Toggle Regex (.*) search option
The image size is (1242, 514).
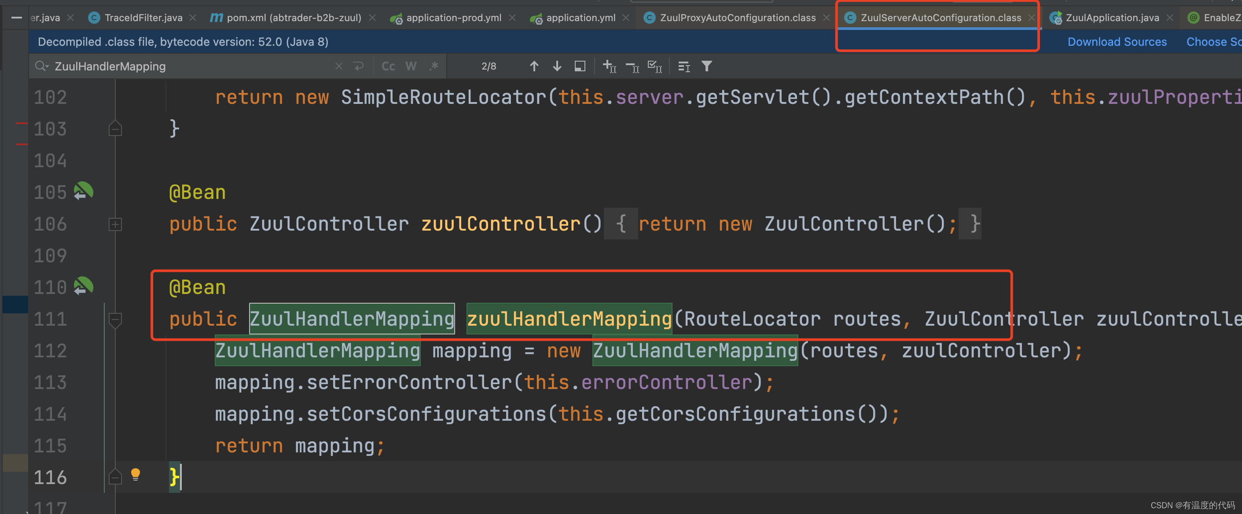(434, 66)
